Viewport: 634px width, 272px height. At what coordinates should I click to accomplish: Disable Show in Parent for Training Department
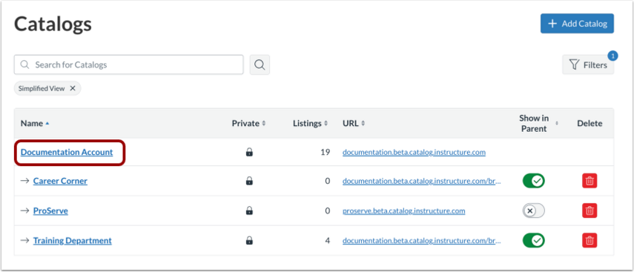pyautogui.click(x=533, y=240)
